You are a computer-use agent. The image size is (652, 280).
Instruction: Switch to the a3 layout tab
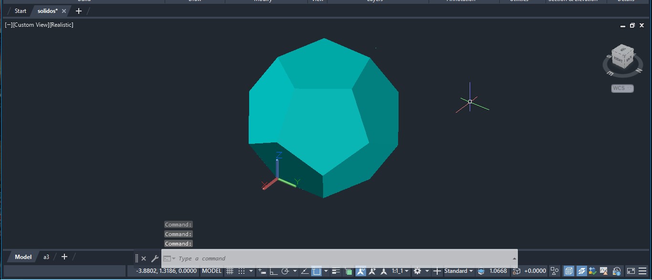pos(46,257)
